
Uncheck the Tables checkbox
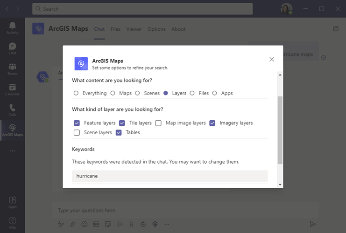pos(119,132)
